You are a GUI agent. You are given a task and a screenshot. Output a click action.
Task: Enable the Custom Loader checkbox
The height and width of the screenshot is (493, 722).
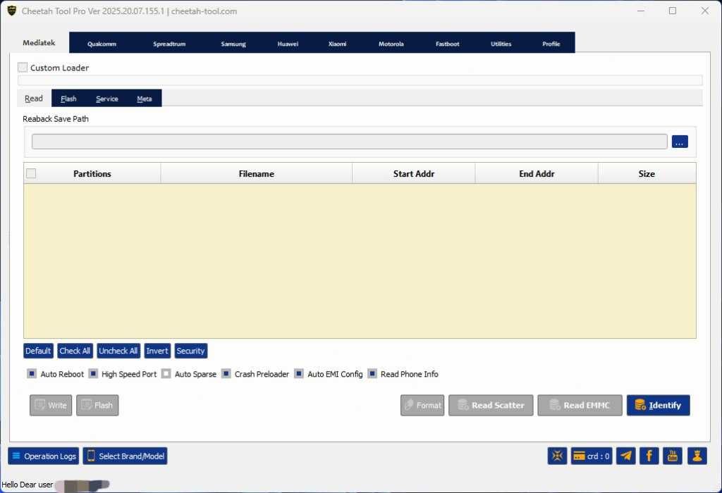pos(23,68)
